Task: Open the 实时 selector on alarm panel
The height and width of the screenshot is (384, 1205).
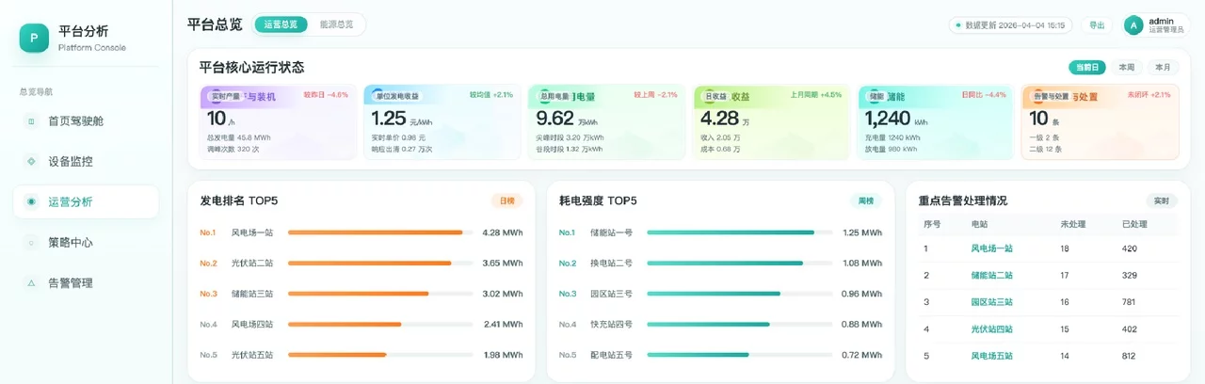Action: 1161,200
